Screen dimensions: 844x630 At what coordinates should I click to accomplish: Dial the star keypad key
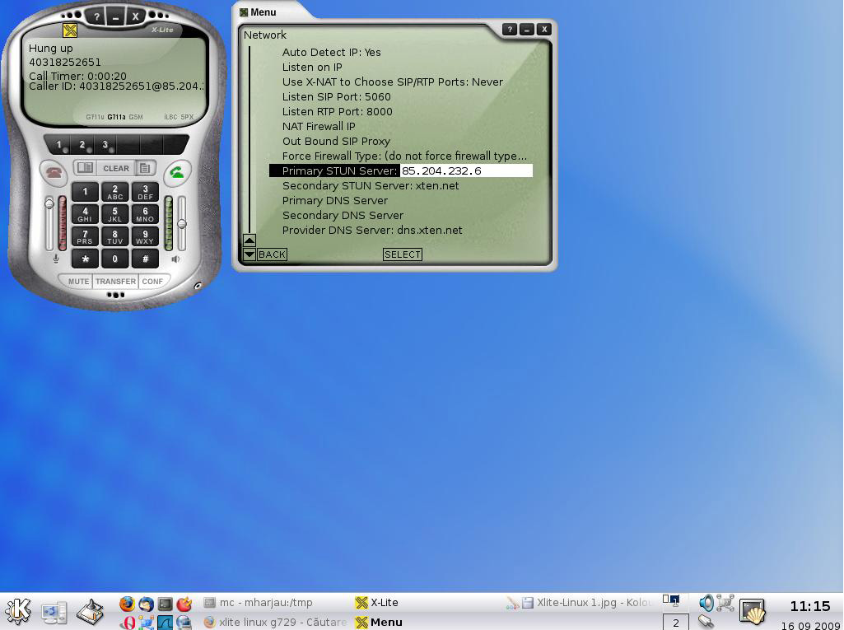click(85, 259)
